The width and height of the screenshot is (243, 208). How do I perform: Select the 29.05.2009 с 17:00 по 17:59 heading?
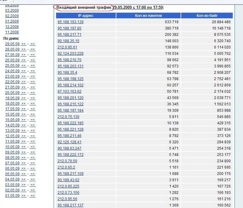137,7
